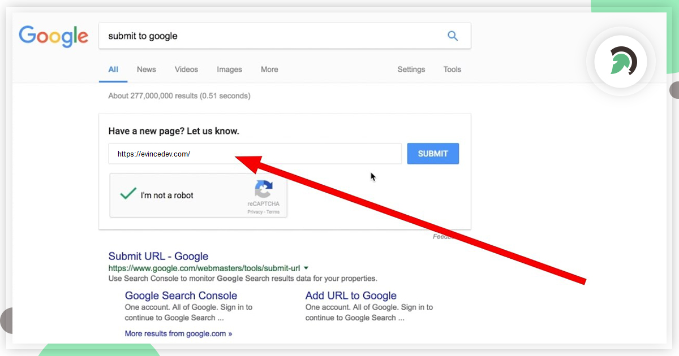Open the Settings menu

411,69
